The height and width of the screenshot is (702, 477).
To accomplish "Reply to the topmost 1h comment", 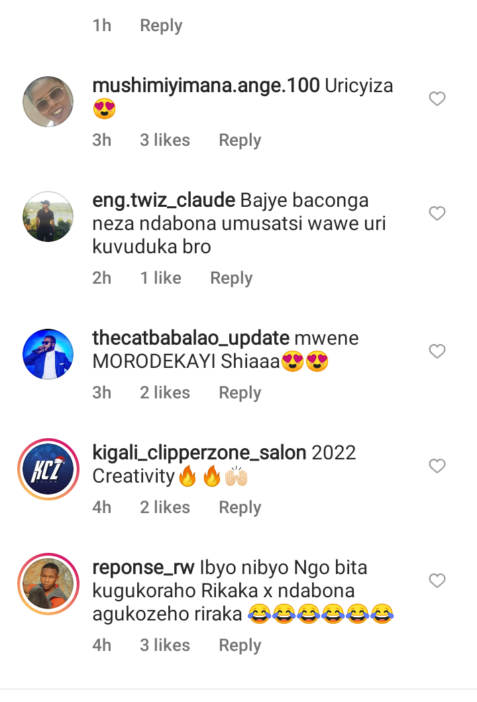I will coord(161,26).
